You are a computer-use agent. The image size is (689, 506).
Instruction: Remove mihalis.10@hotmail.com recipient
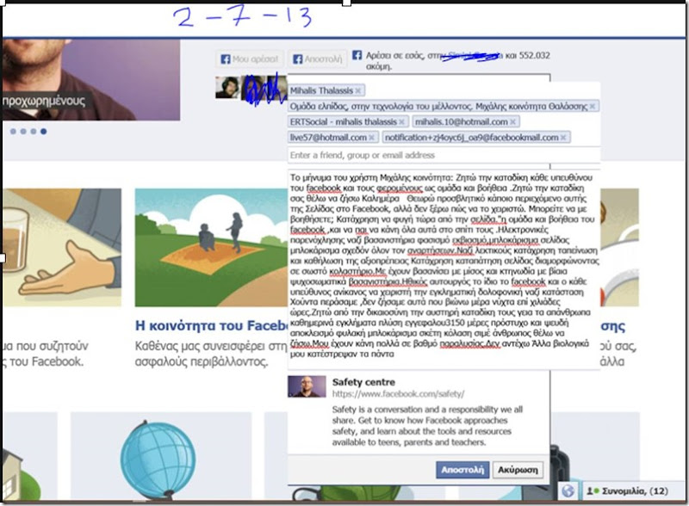[512, 121]
